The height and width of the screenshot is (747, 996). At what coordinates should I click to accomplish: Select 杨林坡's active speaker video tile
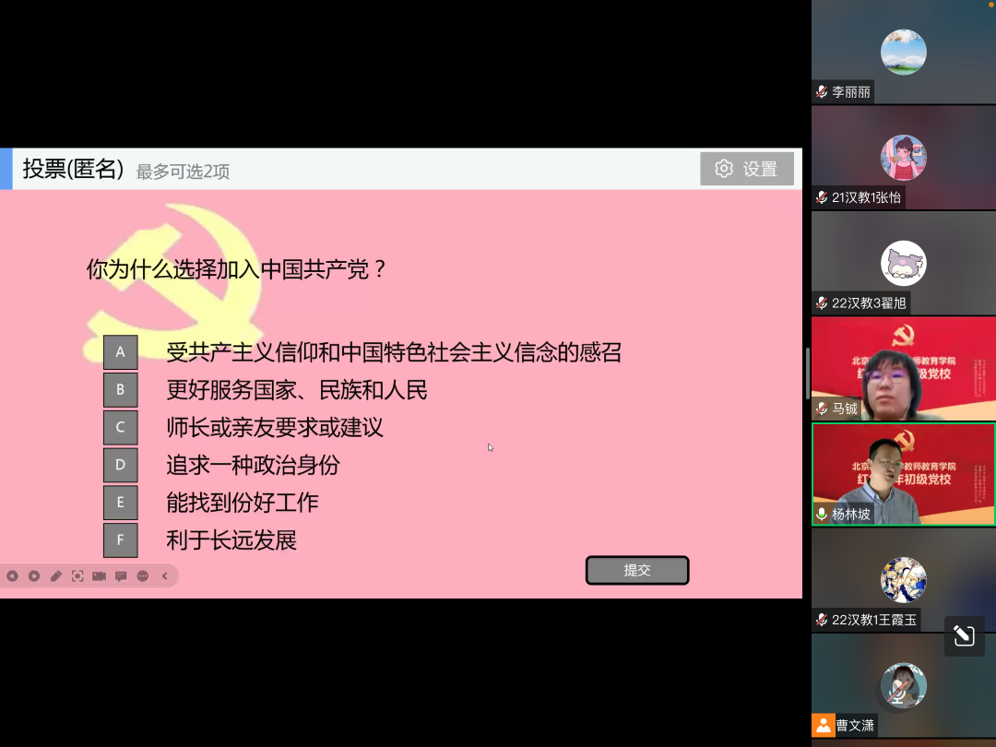903,474
